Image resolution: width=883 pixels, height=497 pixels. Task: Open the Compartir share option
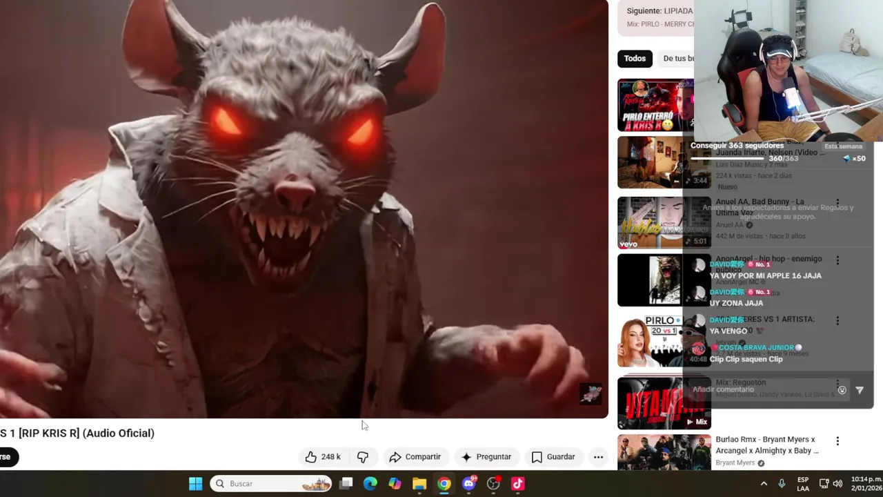[x=415, y=457]
